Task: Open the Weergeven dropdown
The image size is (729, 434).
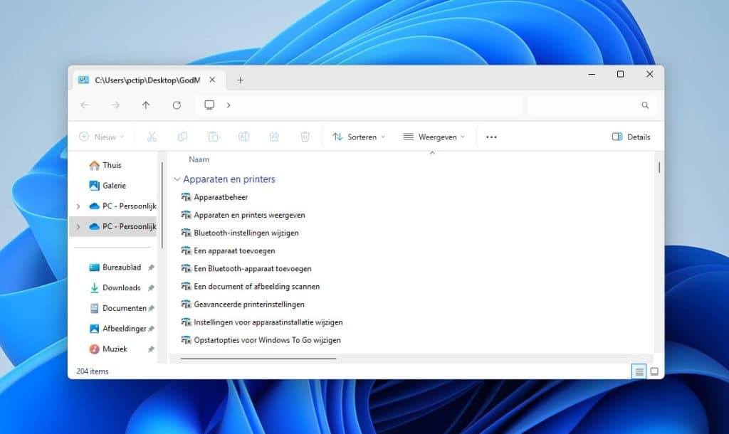Action: (434, 137)
